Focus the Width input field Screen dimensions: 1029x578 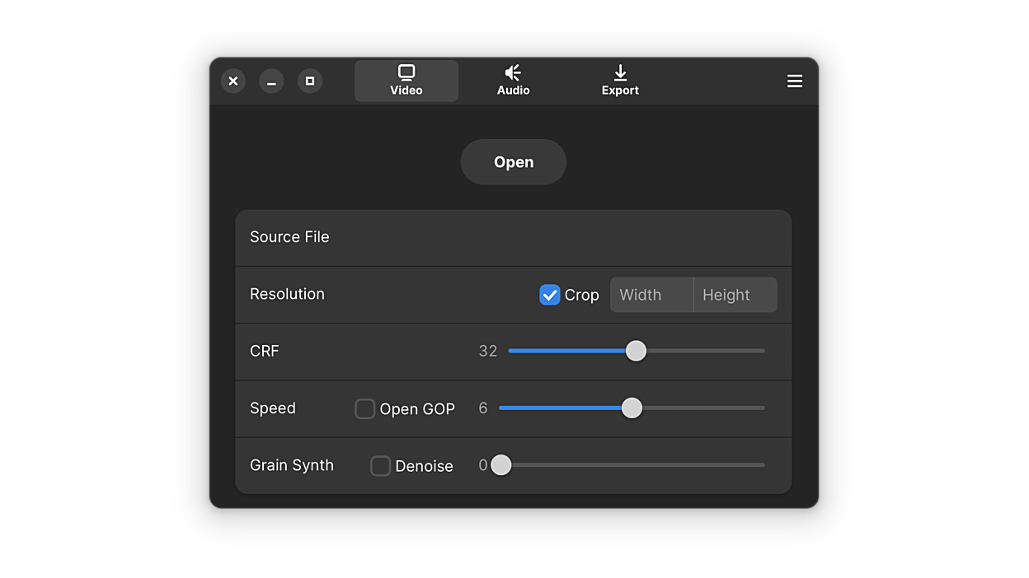point(651,295)
